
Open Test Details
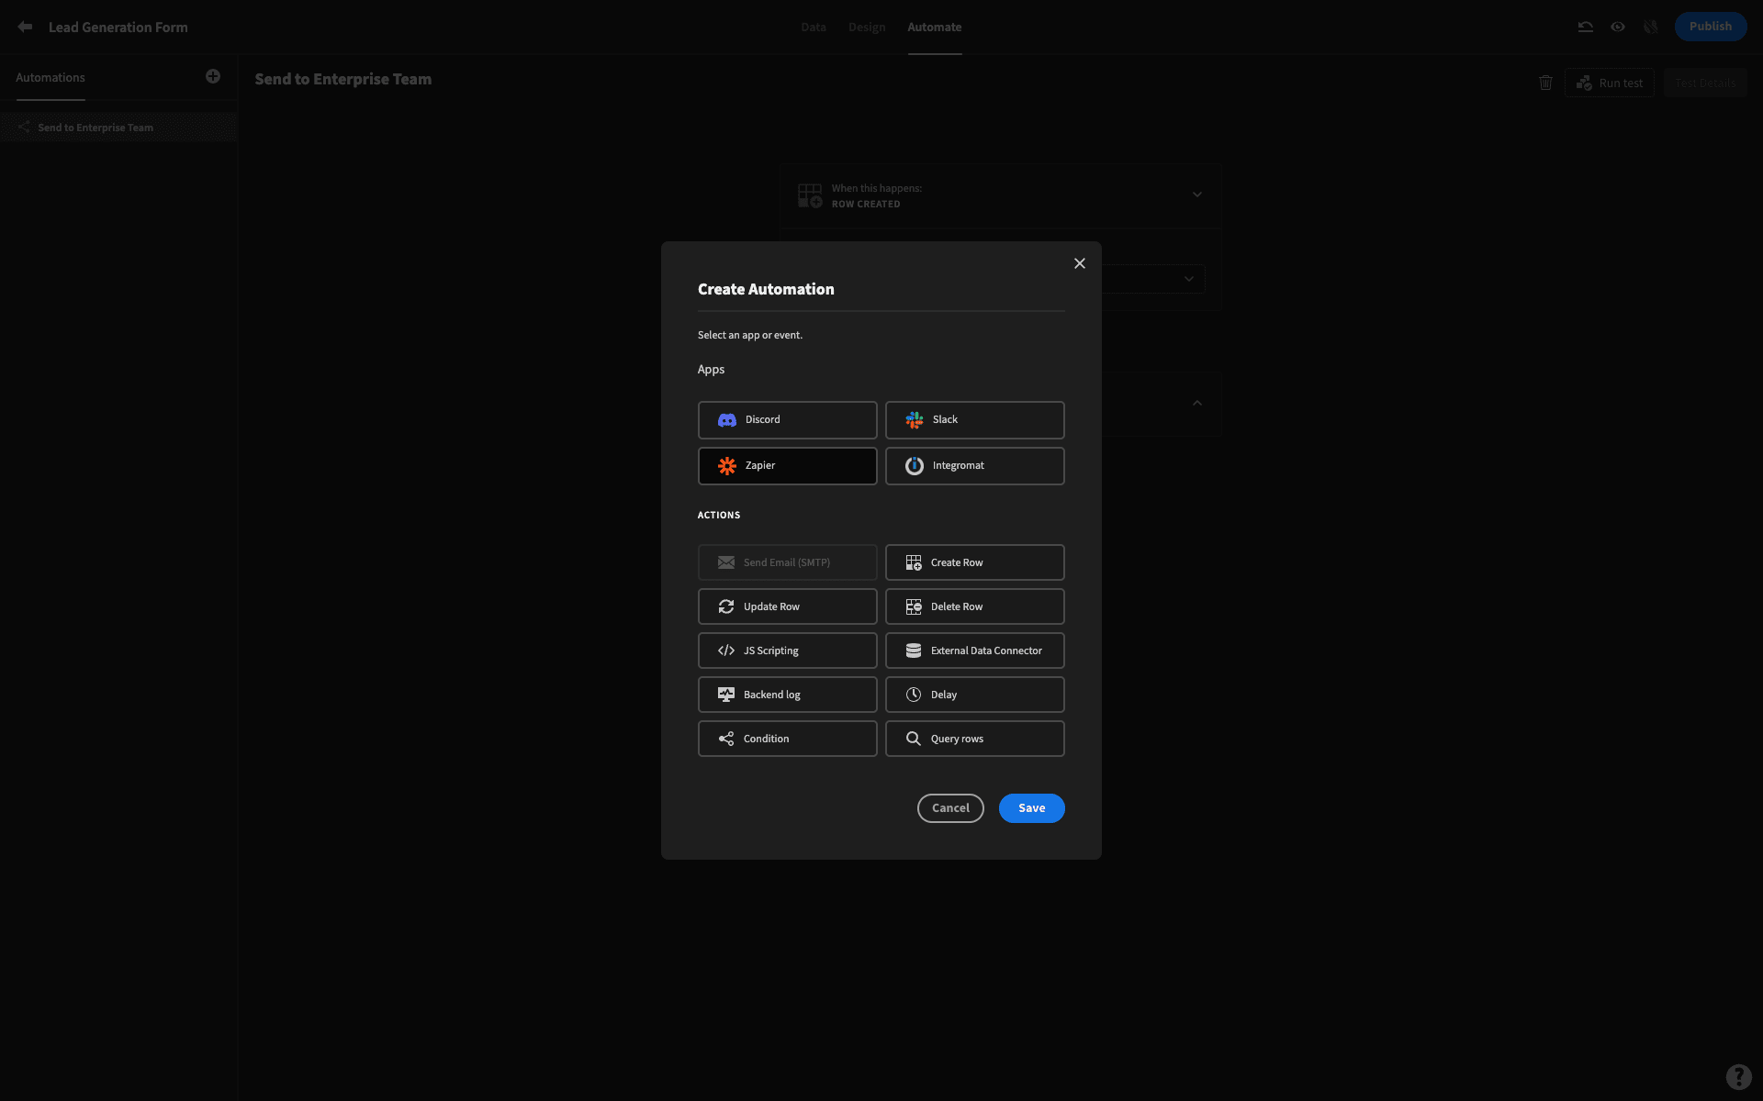1705,83
